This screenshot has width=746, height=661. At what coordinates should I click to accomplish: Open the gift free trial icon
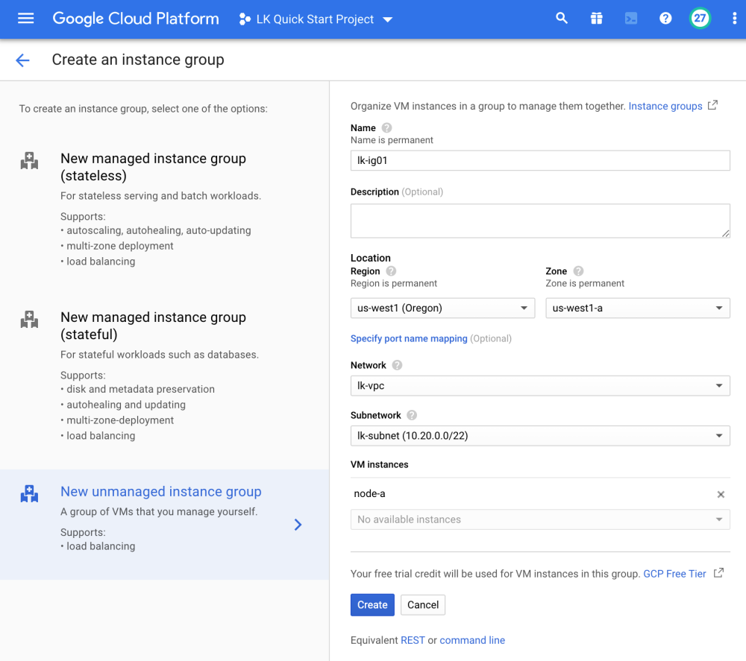point(596,19)
